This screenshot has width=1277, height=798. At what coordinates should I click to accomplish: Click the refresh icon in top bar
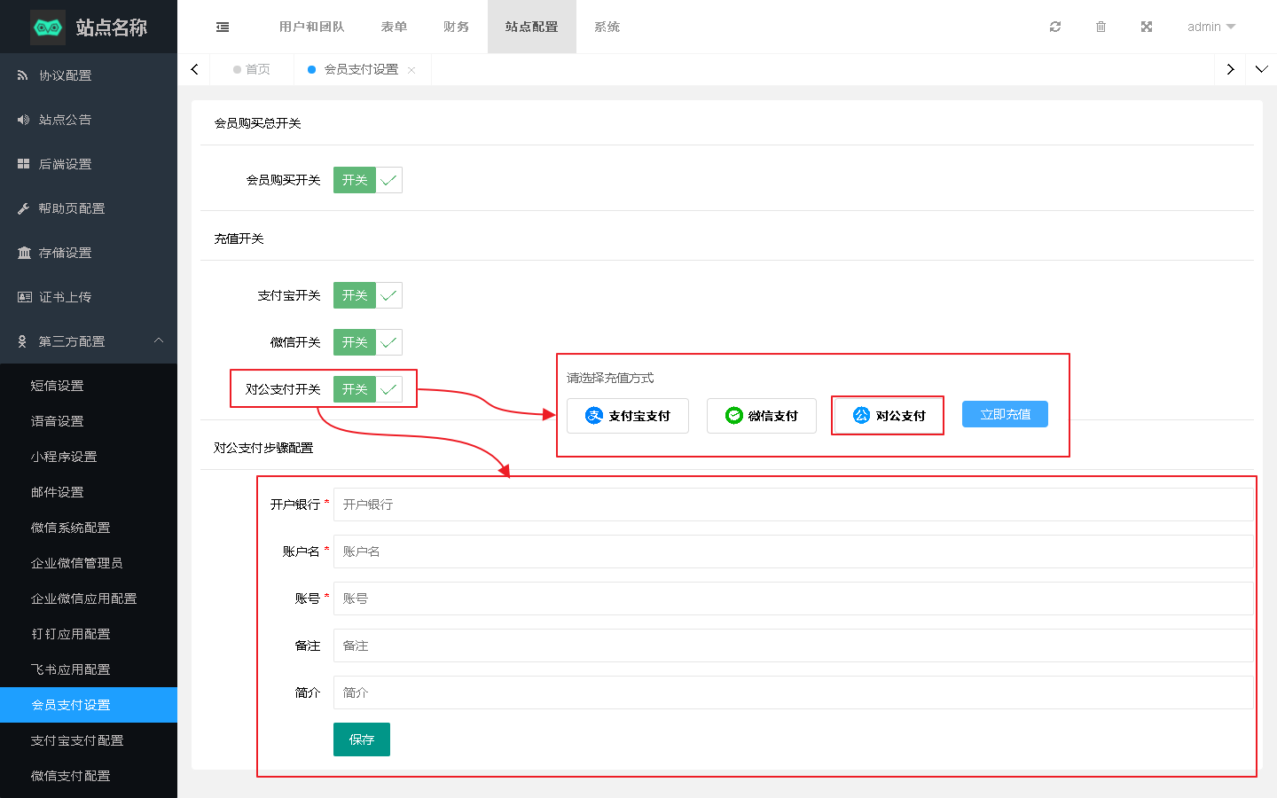[1055, 27]
